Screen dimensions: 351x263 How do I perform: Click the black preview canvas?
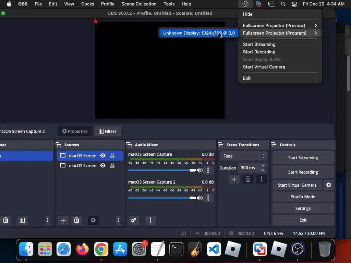tap(160, 70)
